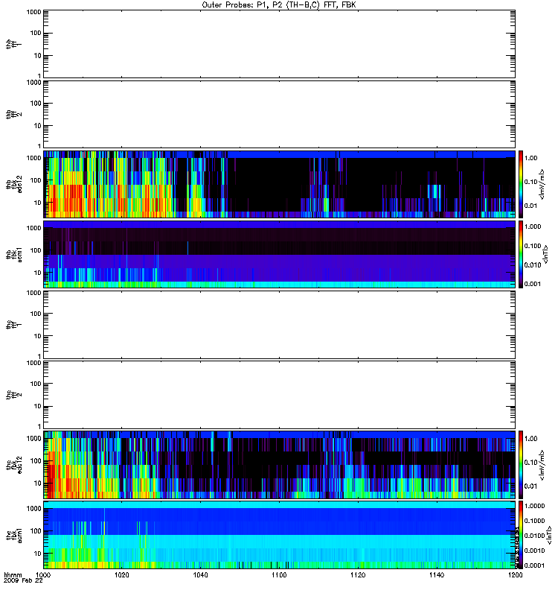This screenshot has width=558, height=596.
Task: Click the thb fbk edc12 spectrogram panel
Action: click(x=279, y=184)
